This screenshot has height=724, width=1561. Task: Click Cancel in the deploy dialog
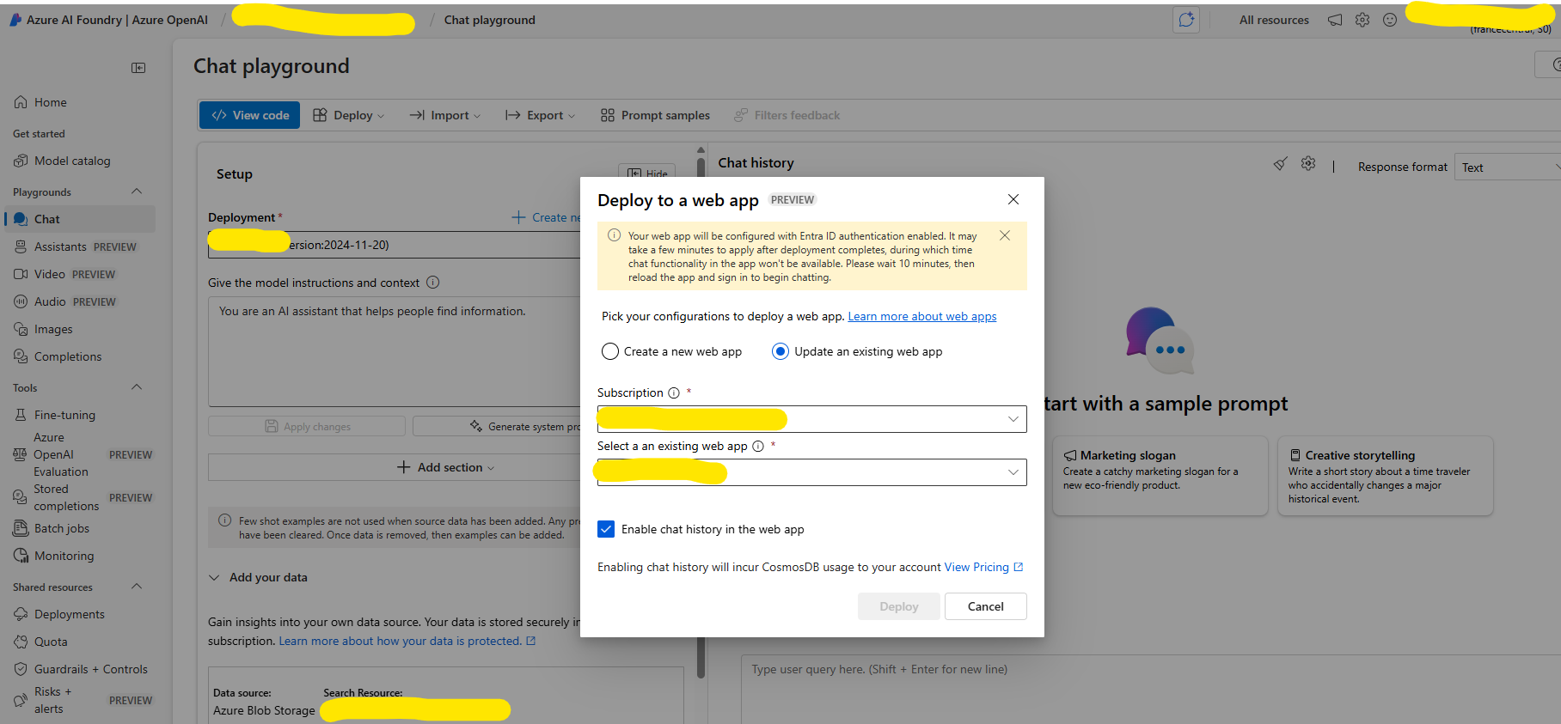tap(985, 606)
